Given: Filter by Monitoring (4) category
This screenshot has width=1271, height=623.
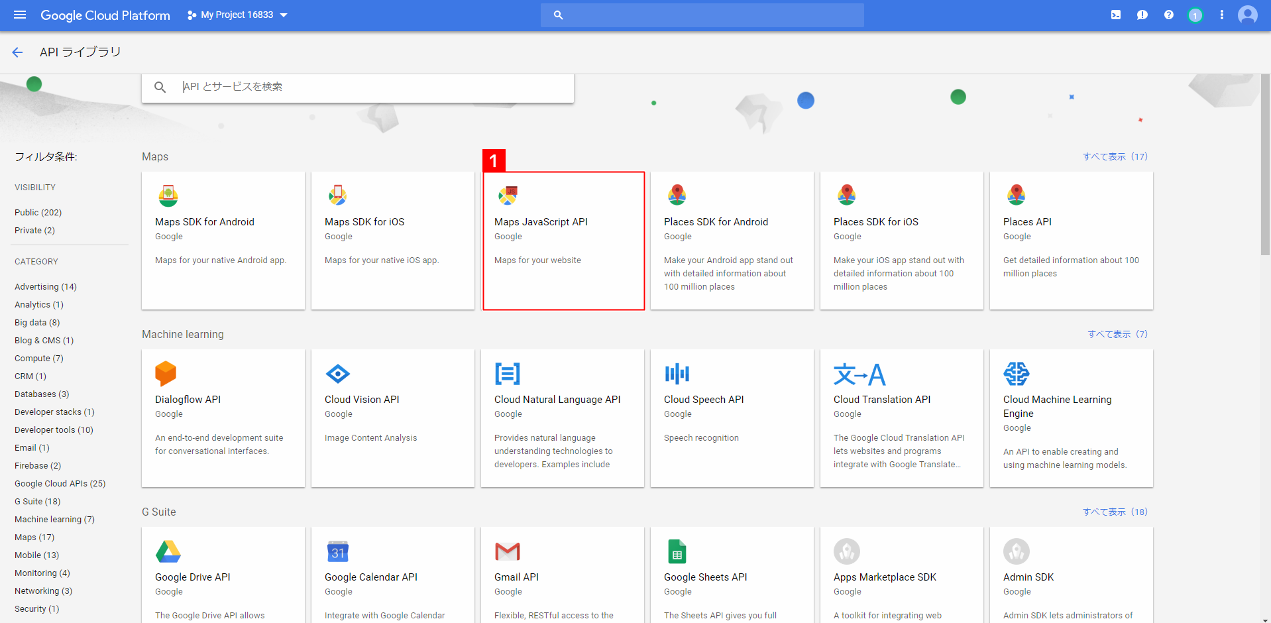Looking at the screenshot, I should coord(42,573).
